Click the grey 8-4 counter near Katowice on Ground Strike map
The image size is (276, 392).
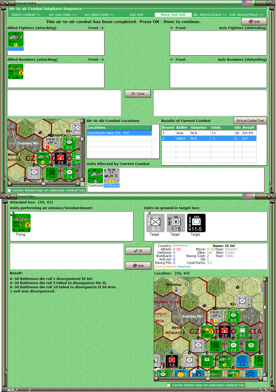pos(242,302)
